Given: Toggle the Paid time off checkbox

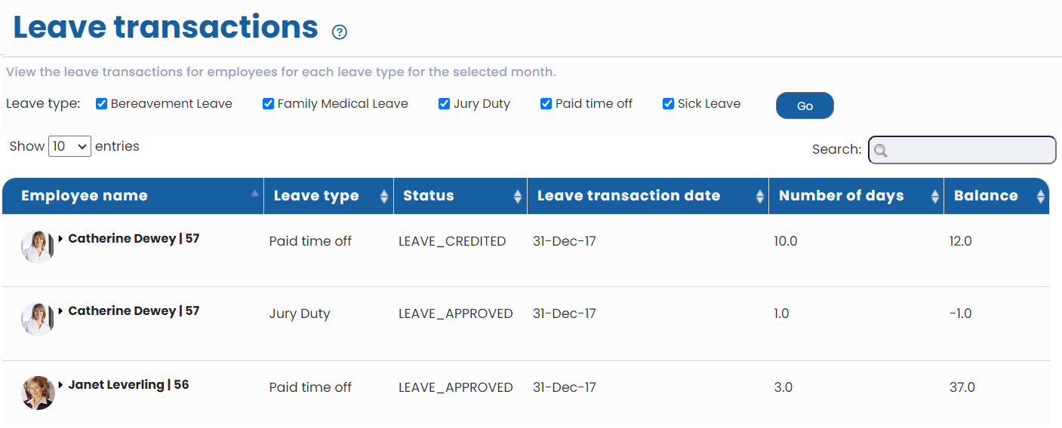Looking at the screenshot, I should 546,104.
